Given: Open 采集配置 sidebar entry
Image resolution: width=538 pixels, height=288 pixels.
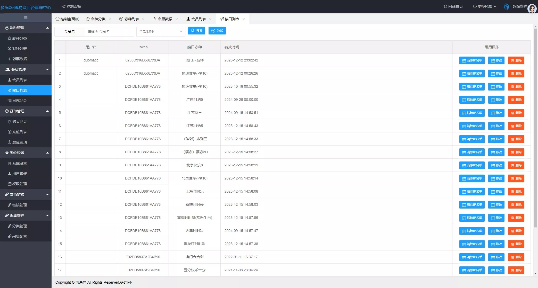Looking at the screenshot, I should pyautogui.click(x=19, y=236).
